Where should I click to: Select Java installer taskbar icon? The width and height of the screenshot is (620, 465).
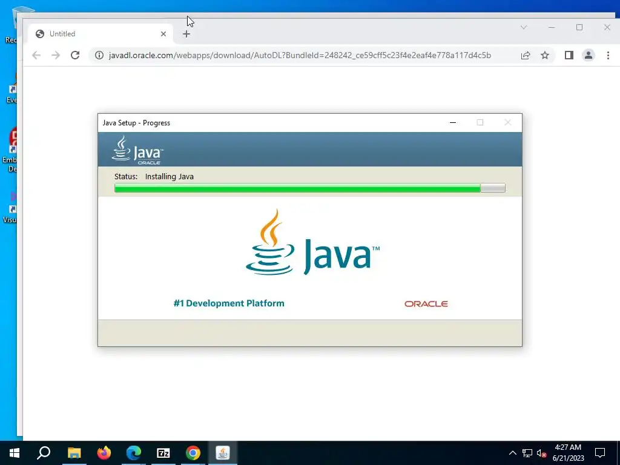pyautogui.click(x=223, y=453)
